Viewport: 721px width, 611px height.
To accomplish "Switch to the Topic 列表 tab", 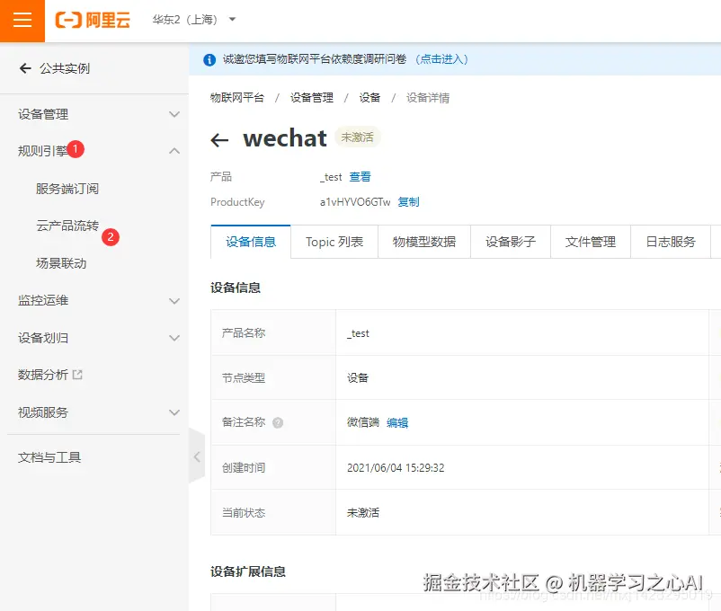I will [334, 241].
